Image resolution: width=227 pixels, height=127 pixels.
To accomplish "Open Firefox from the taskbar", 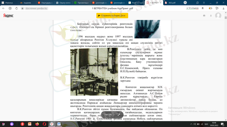I will (x=37, y=124).
